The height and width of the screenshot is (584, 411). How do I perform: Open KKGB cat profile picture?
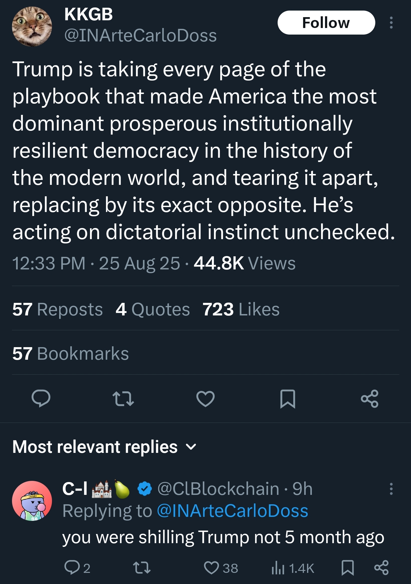point(32,27)
